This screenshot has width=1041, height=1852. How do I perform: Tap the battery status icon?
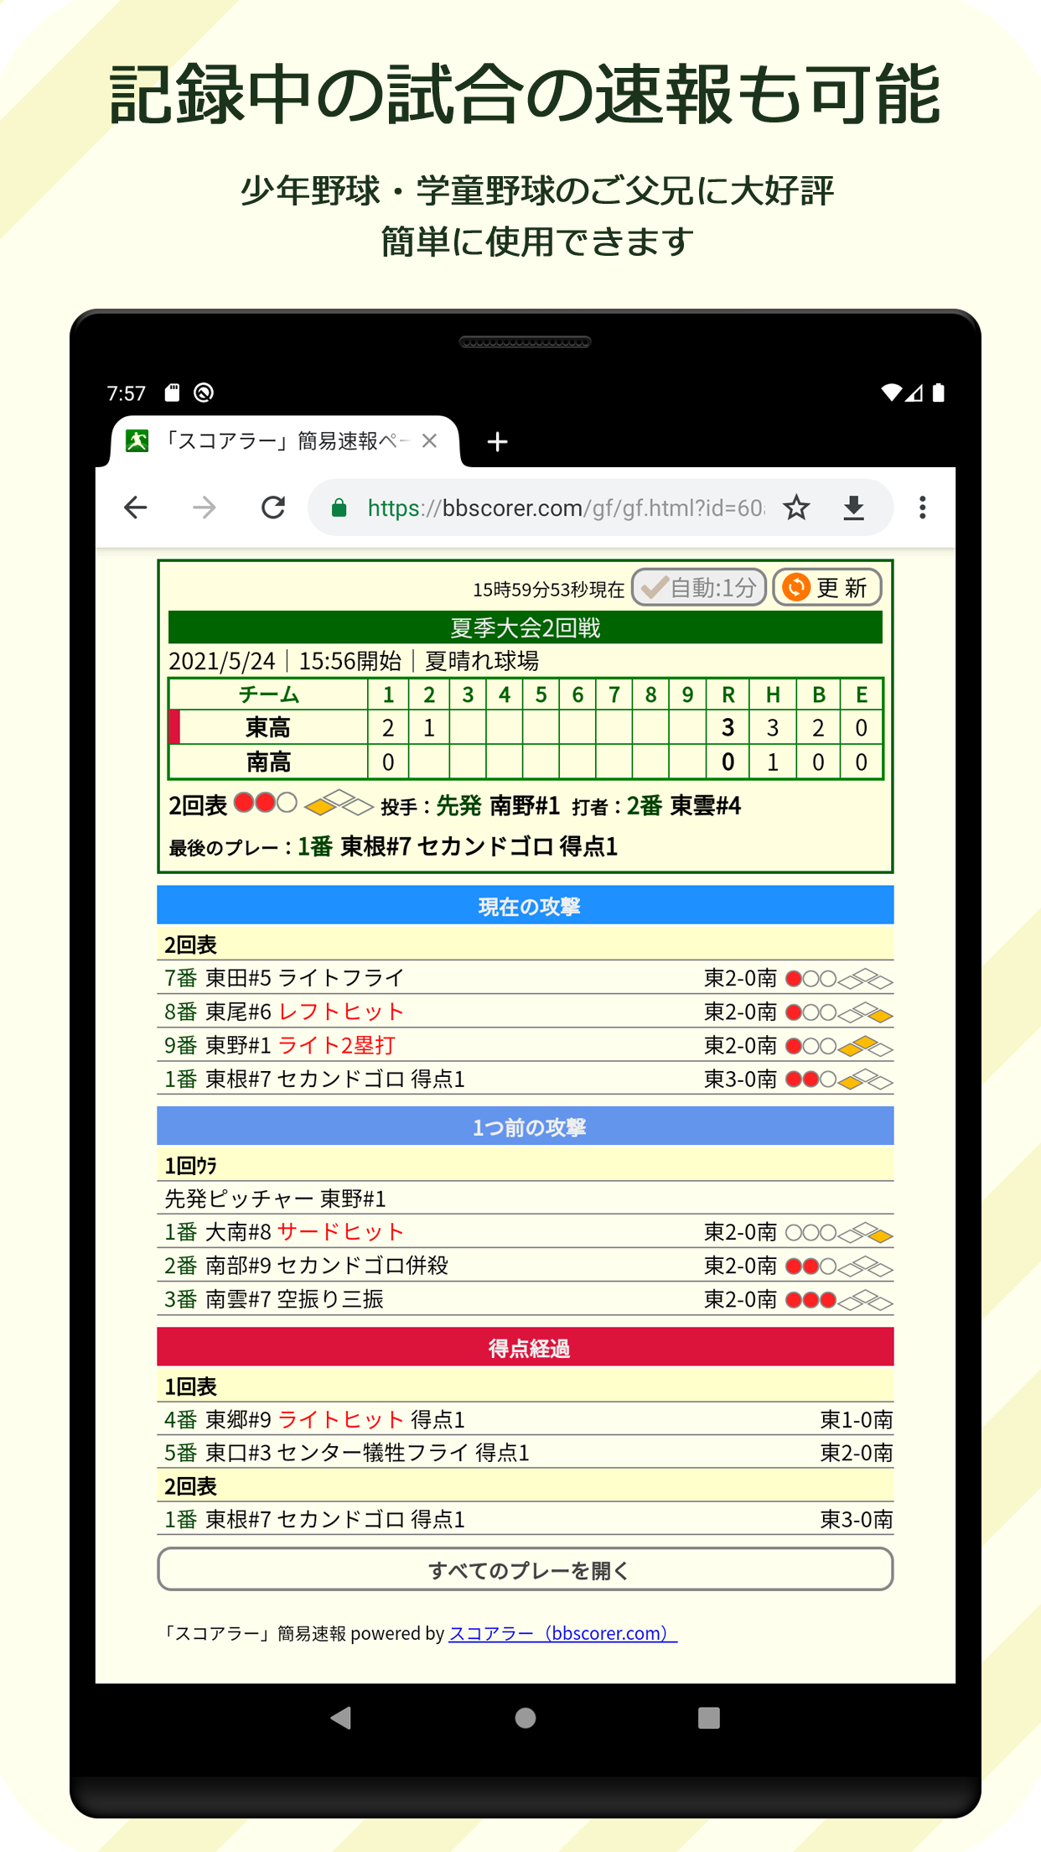pyautogui.click(x=939, y=393)
